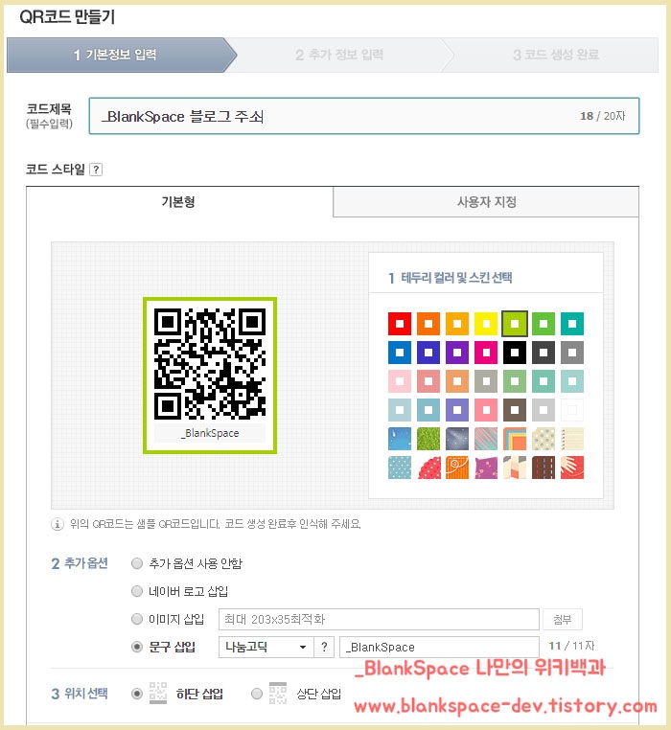The width and height of the screenshot is (671, 730).
Task: Choose the beige geometric chevron skin
Action: coord(515,468)
